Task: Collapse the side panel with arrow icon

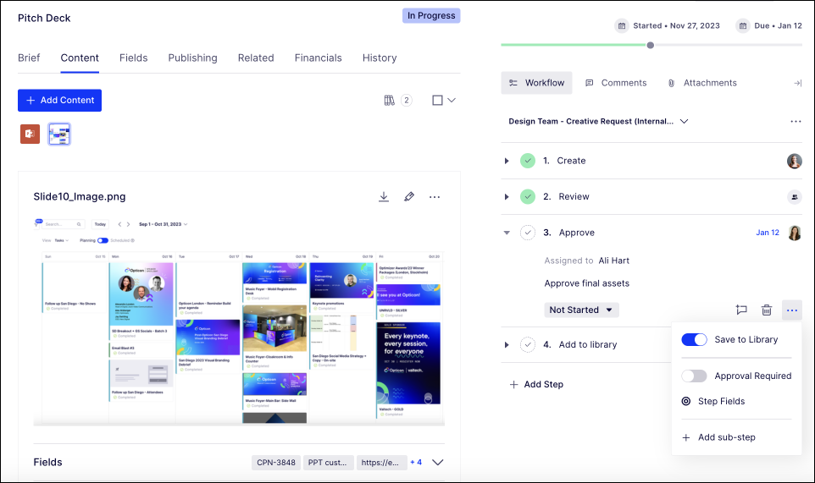Action: [797, 83]
